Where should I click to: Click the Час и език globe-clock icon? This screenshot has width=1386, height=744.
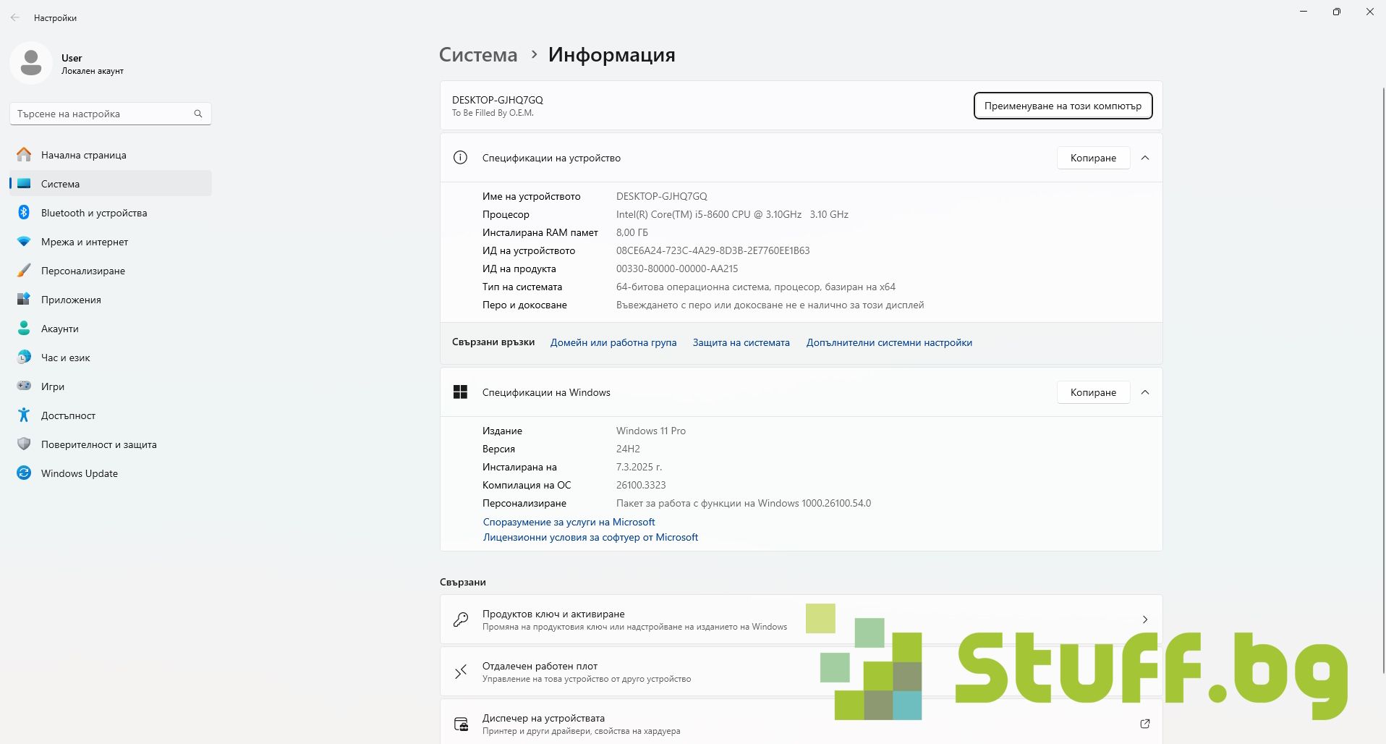tap(24, 358)
